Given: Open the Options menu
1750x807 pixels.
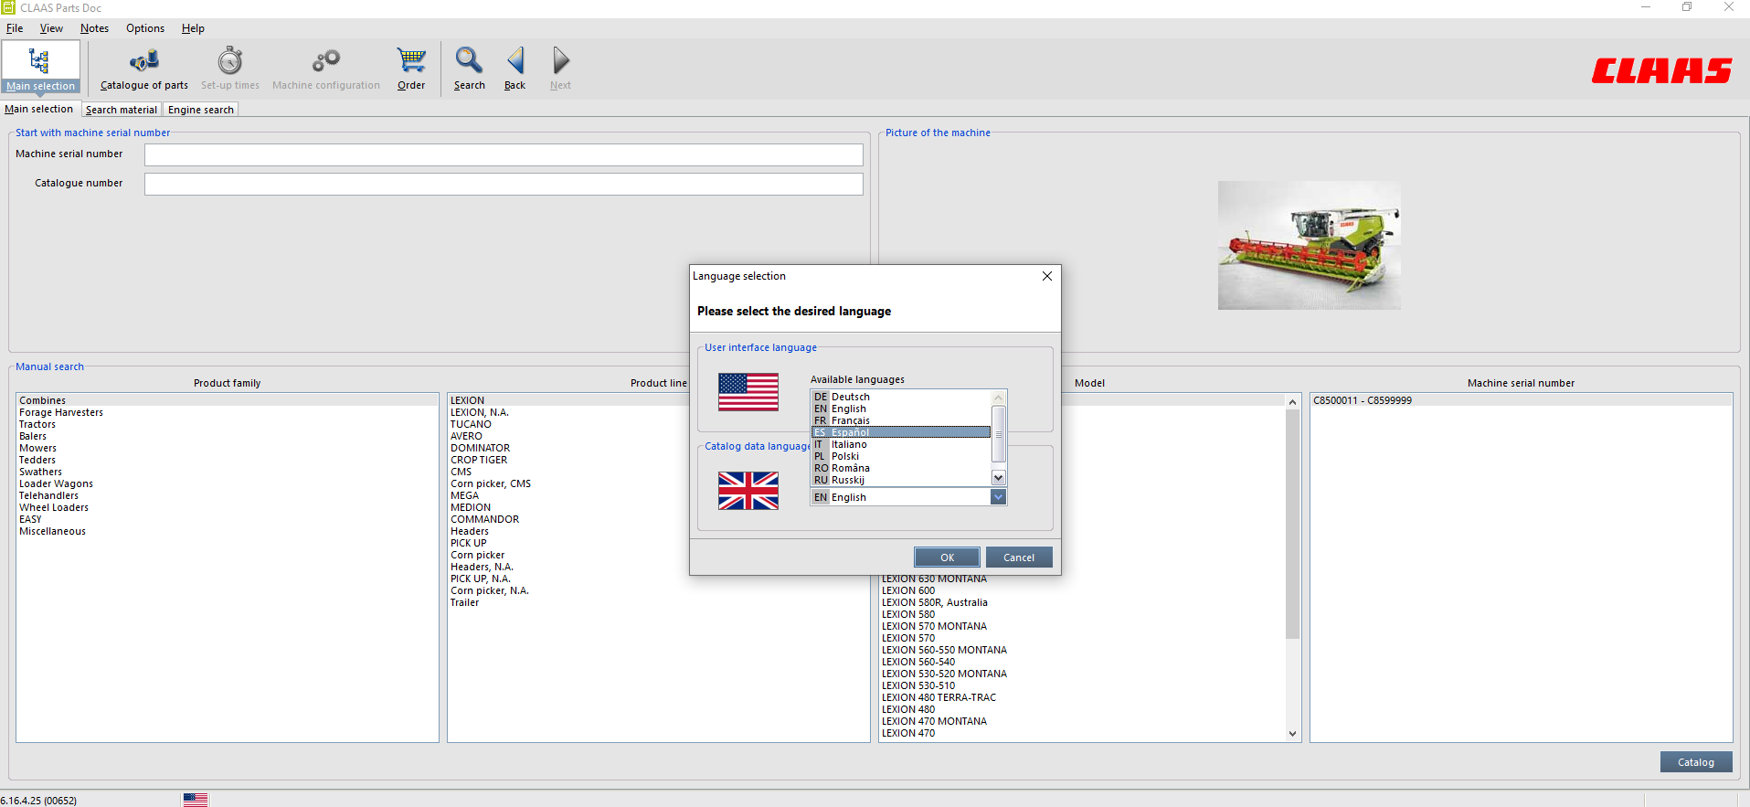Looking at the screenshot, I should pos(145,28).
